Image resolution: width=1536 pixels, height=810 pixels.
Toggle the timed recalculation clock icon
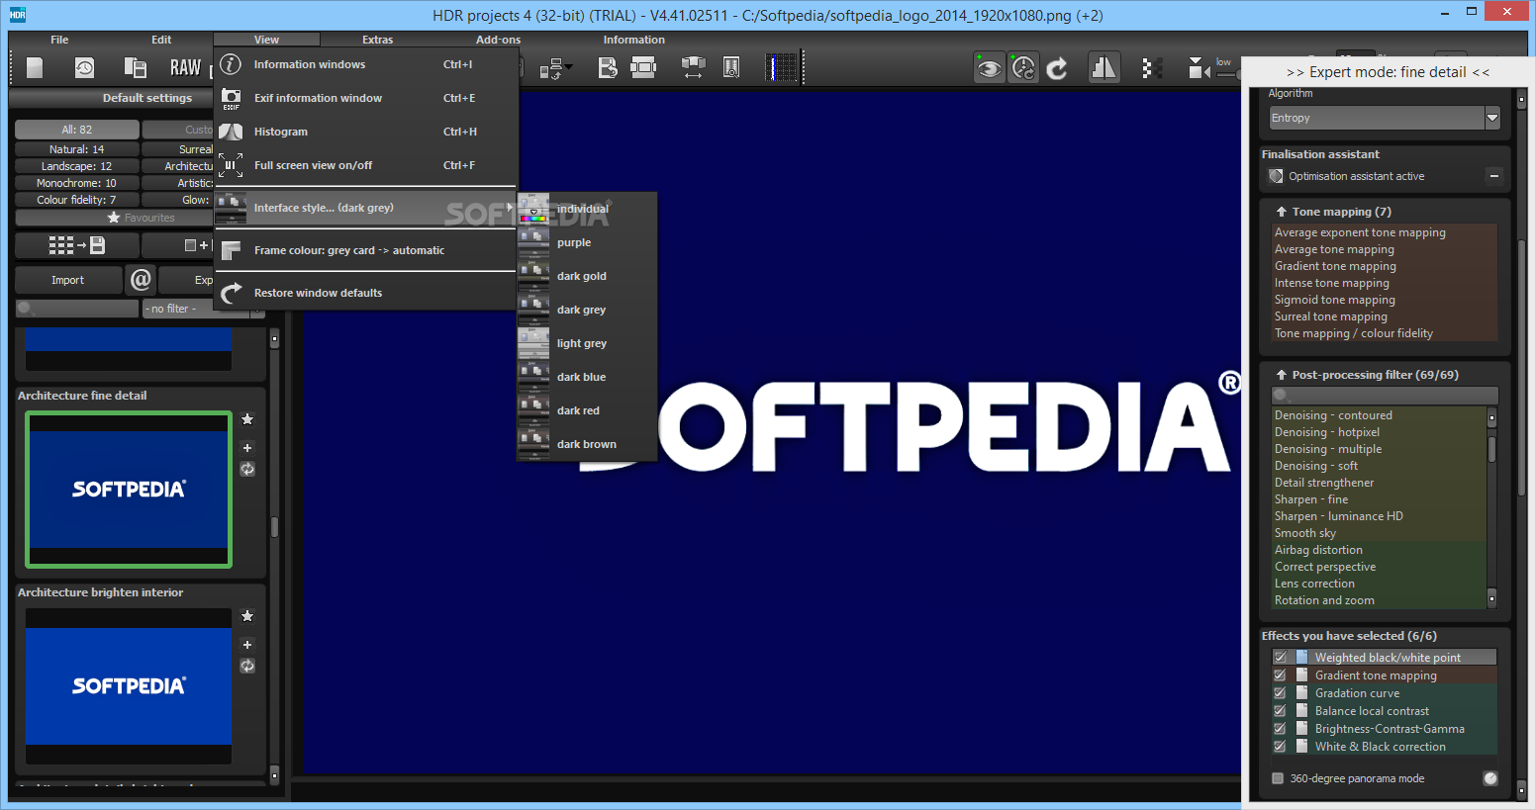pyautogui.click(x=1023, y=67)
